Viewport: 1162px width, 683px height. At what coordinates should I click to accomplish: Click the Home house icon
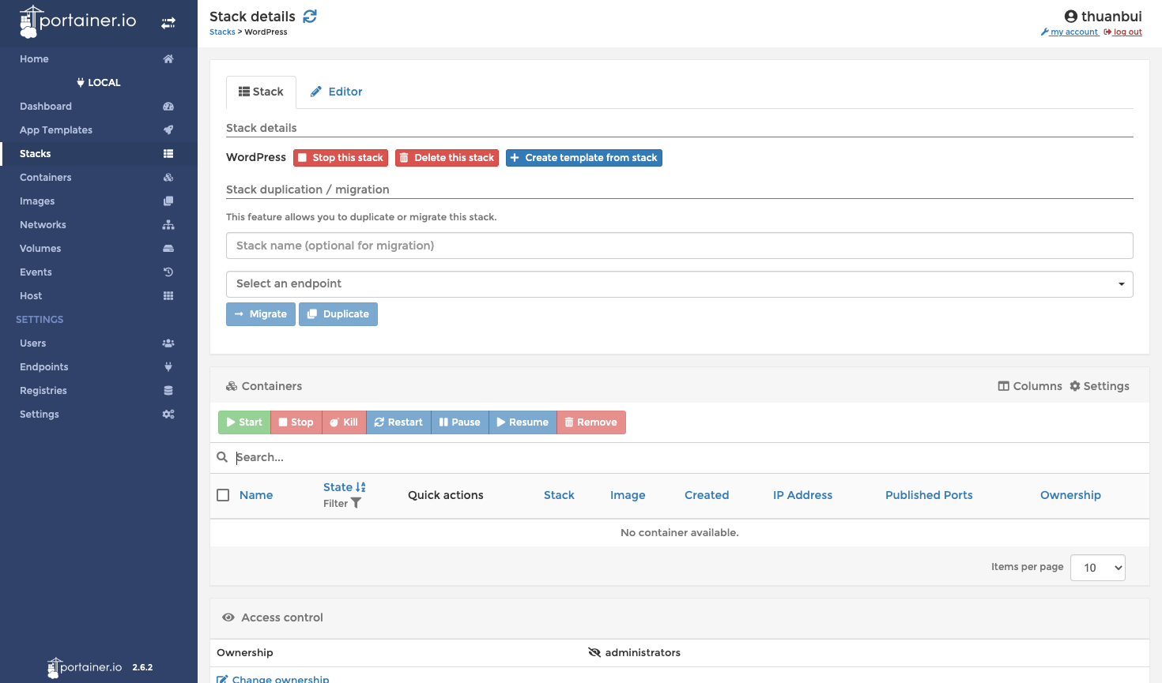[168, 59]
